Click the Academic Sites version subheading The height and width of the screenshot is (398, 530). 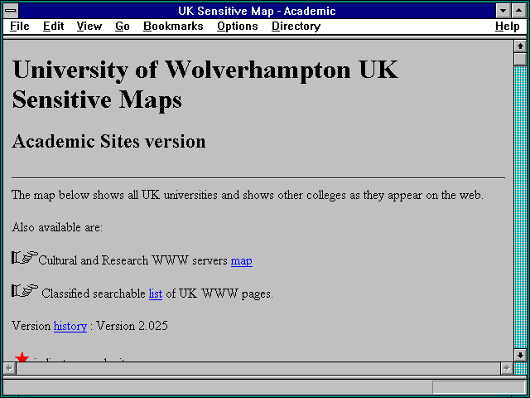pos(108,141)
